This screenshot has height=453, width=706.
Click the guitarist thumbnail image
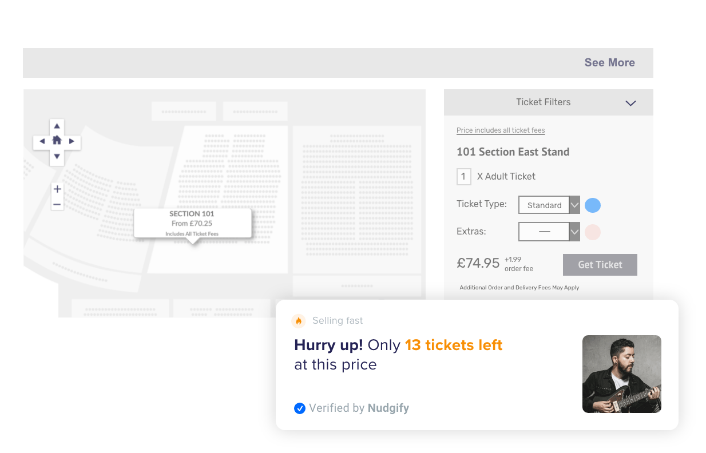[x=621, y=374]
